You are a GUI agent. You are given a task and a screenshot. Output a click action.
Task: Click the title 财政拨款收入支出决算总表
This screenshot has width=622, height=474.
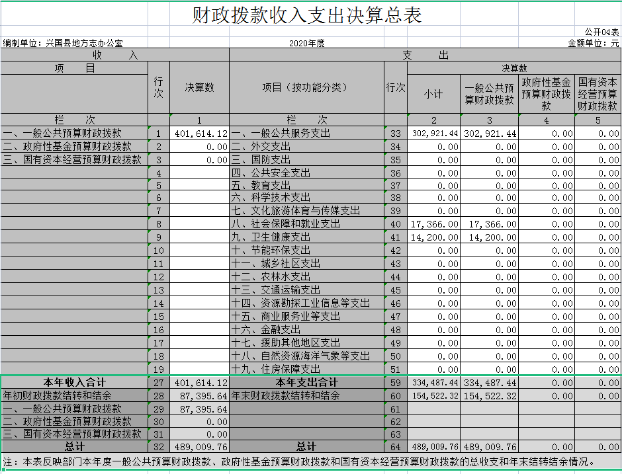[307, 15]
